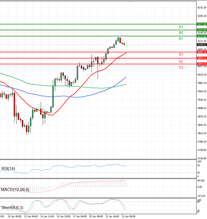
Task: Click the 5954.10 price axis value
Action: pos(202,91)
